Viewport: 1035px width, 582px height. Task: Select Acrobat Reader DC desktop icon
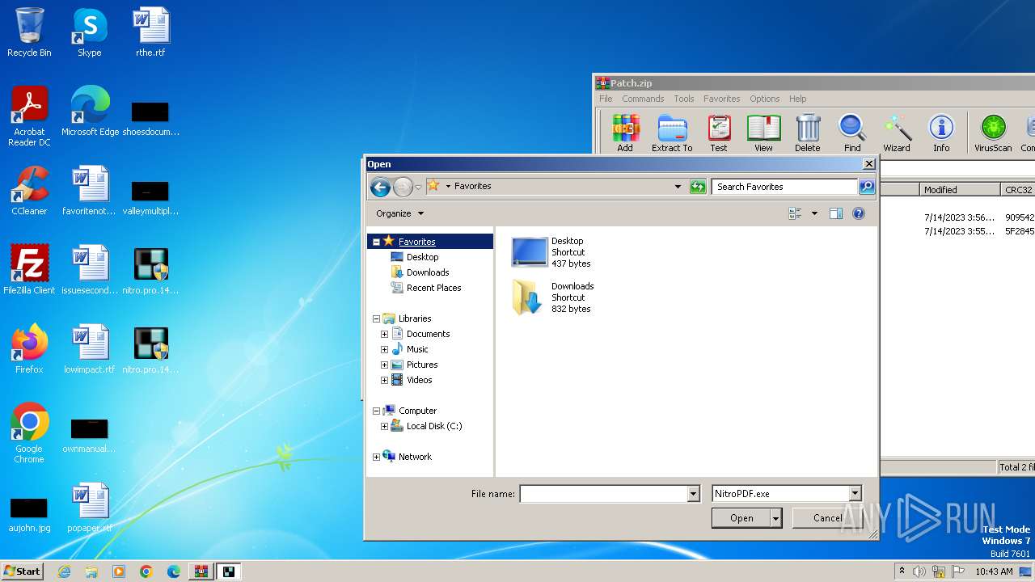pos(29,116)
